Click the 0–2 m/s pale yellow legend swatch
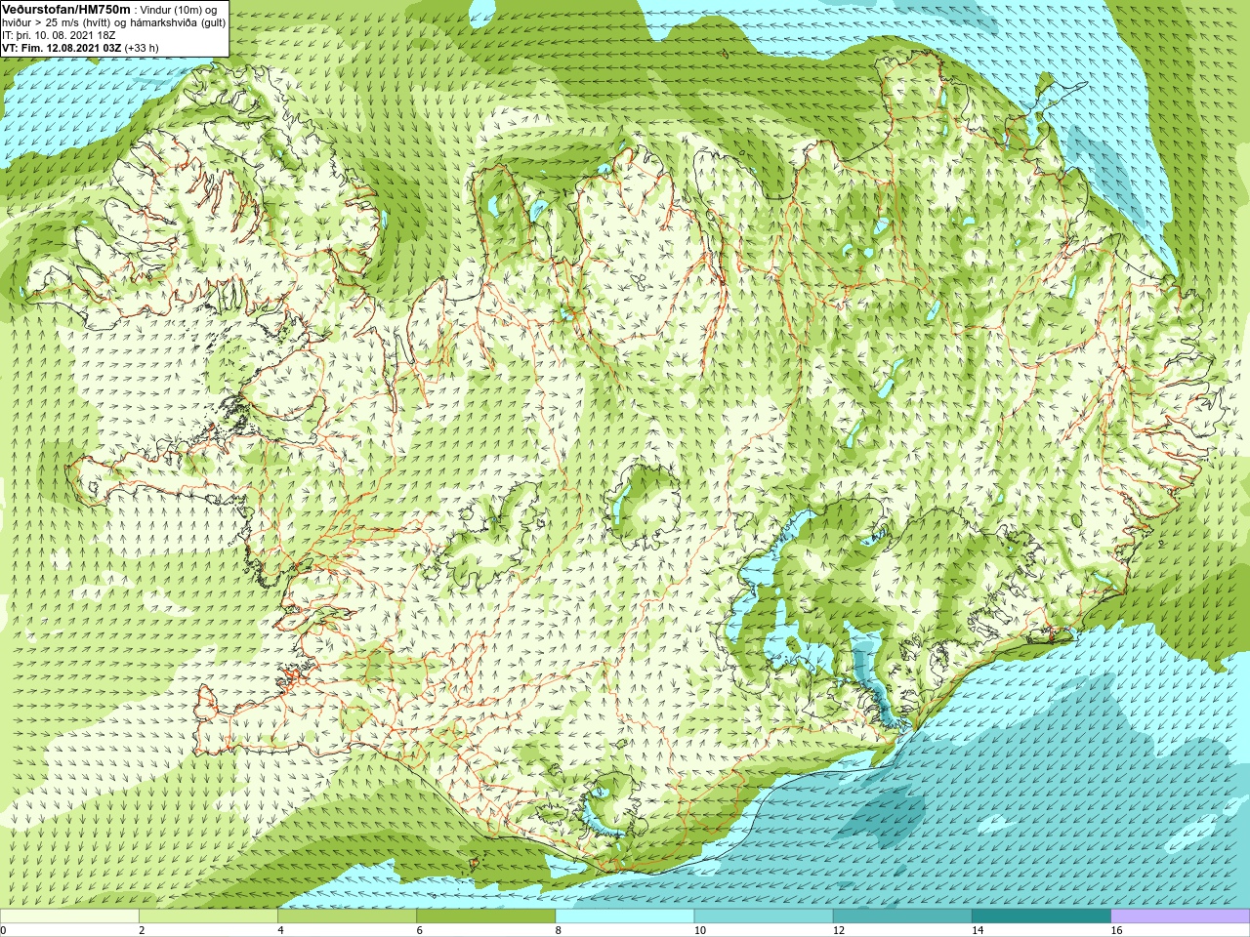The image size is (1250, 937). [x=69, y=916]
